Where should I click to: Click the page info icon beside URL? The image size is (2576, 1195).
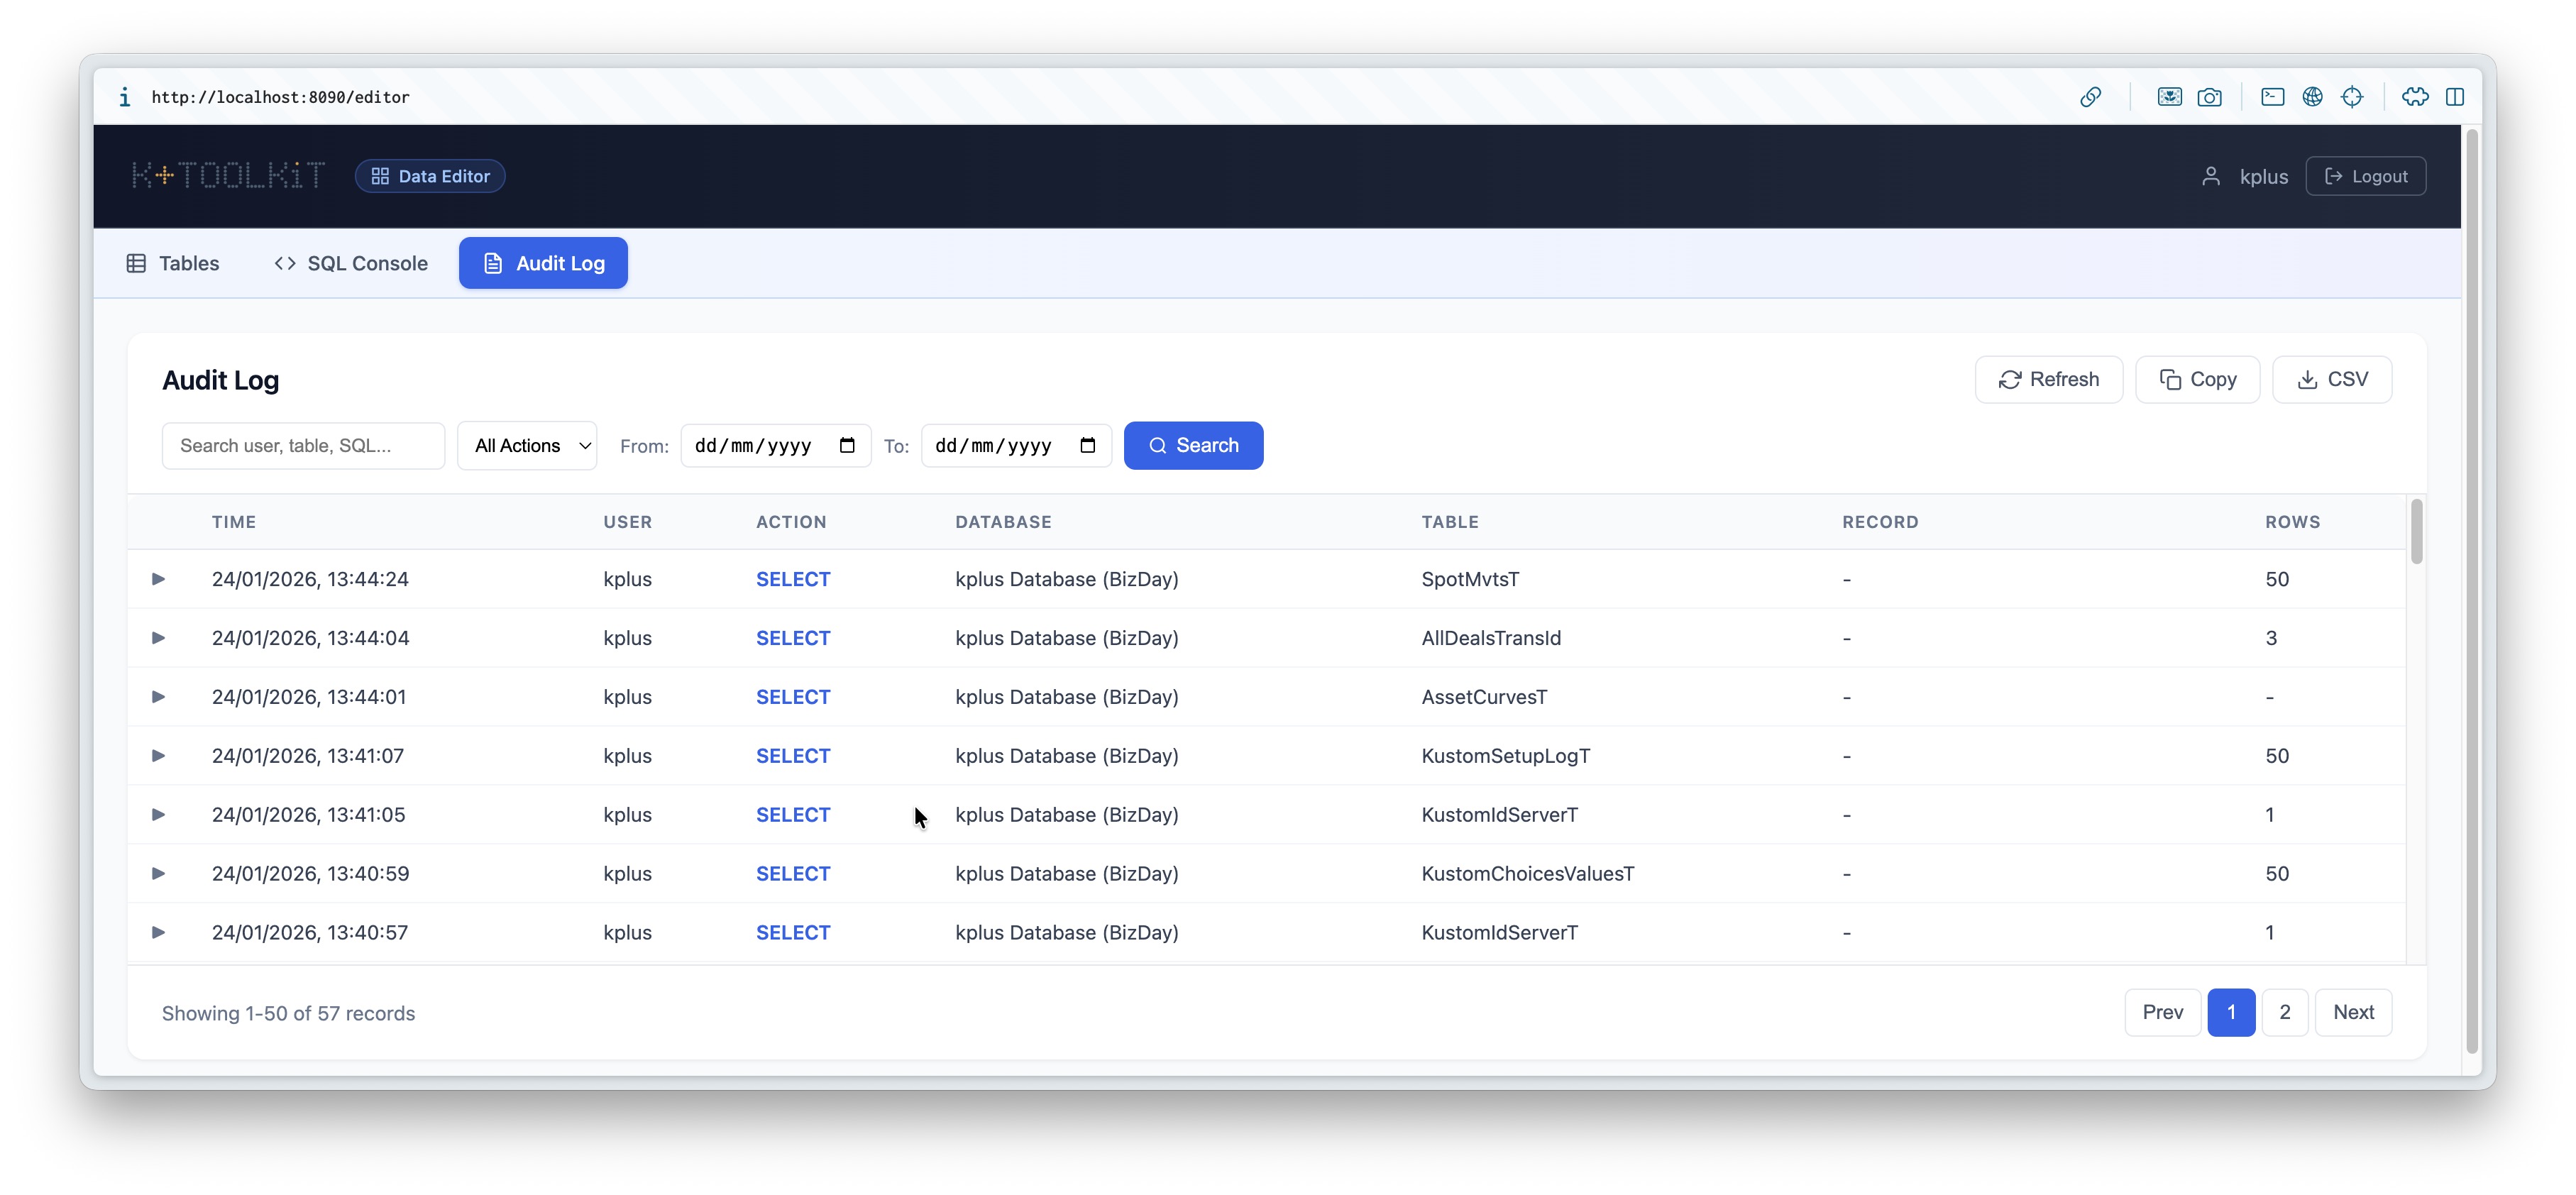(124, 97)
